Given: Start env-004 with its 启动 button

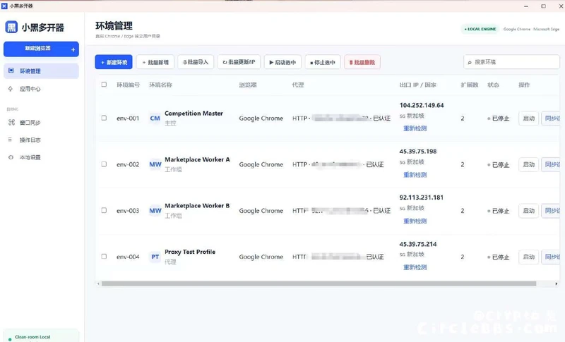Looking at the screenshot, I should pos(528,257).
